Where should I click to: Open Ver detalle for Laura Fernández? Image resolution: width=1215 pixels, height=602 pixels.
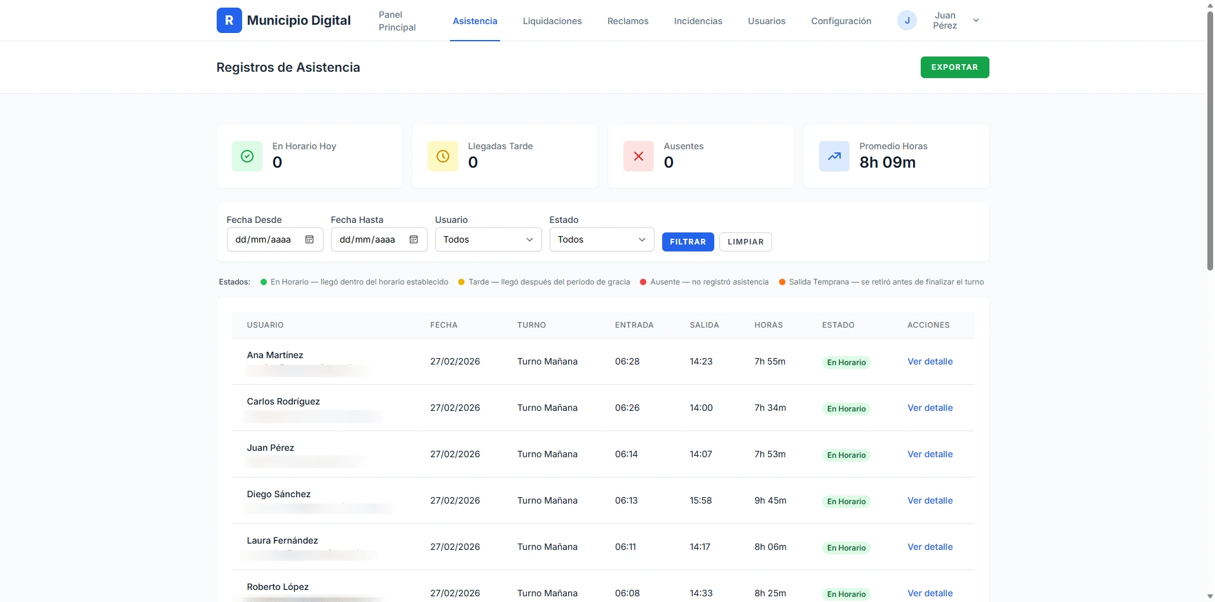(930, 547)
